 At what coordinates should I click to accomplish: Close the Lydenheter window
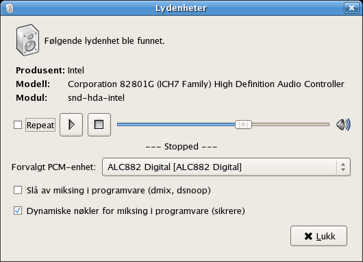pos(351,8)
